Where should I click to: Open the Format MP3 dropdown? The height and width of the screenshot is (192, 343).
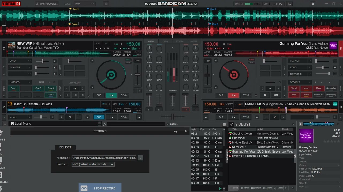pyautogui.click(x=93, y=164)
